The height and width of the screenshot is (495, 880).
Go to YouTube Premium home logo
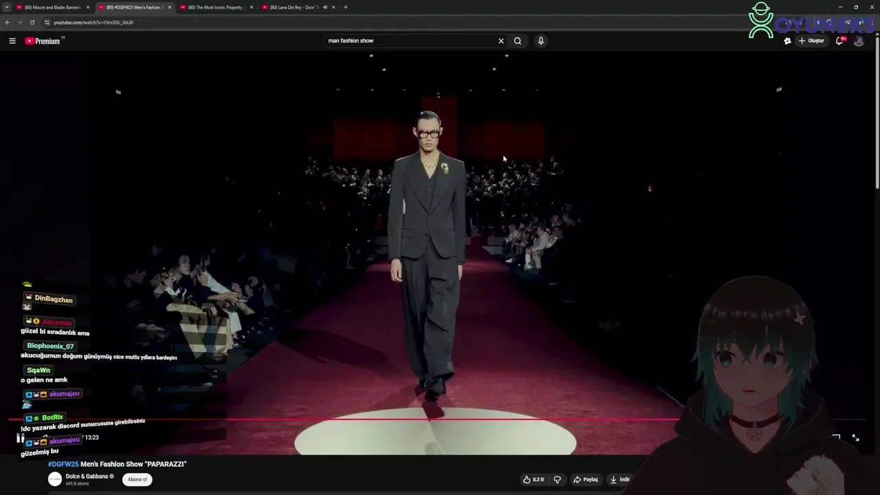pyautogui.click(x=43, y=41)
